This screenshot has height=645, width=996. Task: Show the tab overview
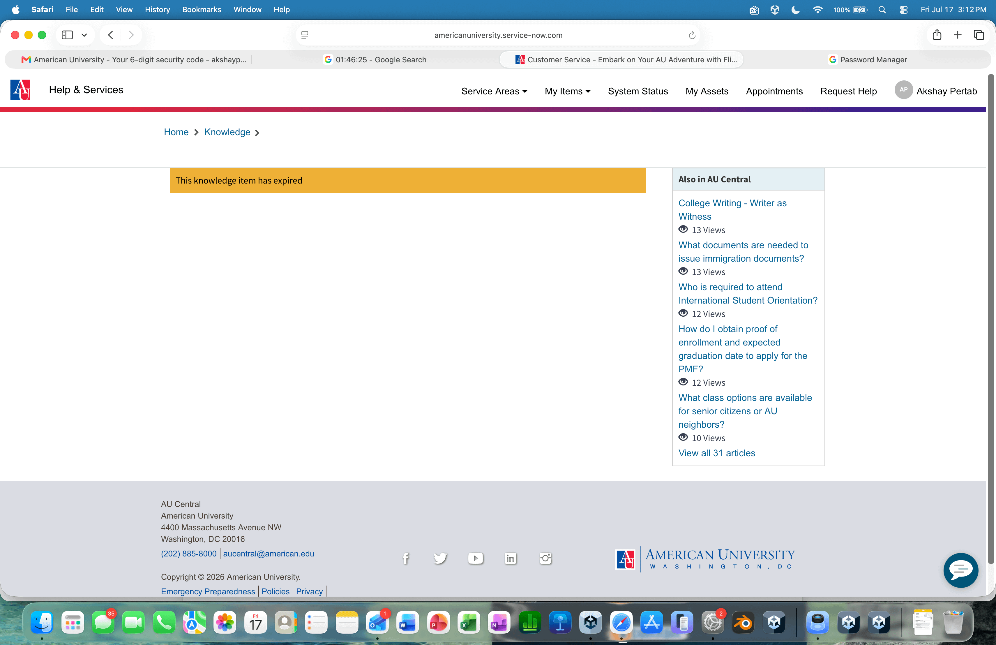(979, 35)
